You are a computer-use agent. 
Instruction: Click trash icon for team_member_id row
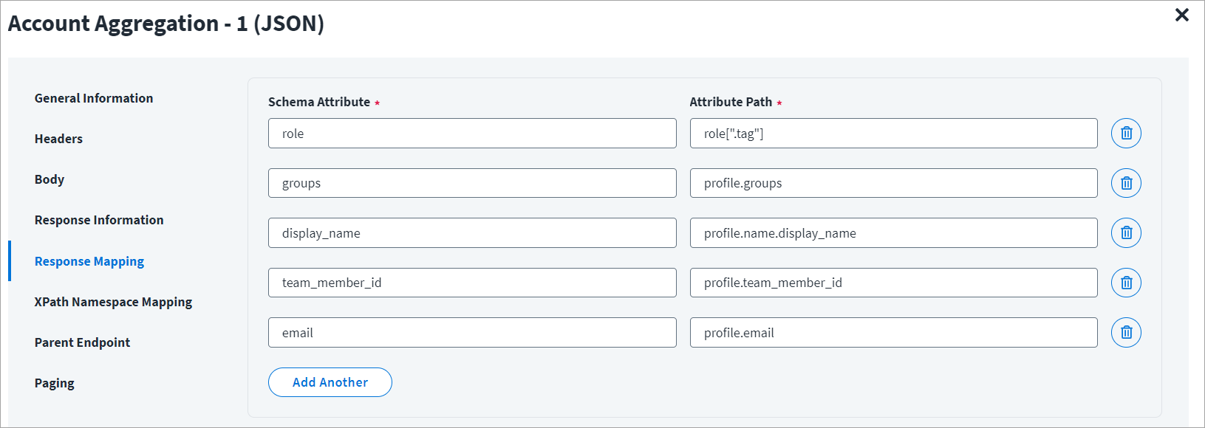point(1126,283)
